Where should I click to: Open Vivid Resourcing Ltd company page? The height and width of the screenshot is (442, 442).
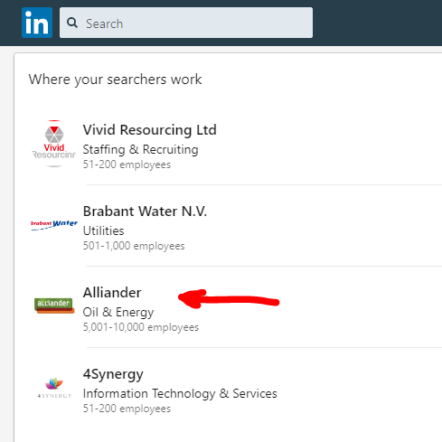coord(150,130)
